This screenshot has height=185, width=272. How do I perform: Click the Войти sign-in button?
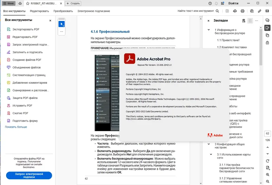pos(233,3)
